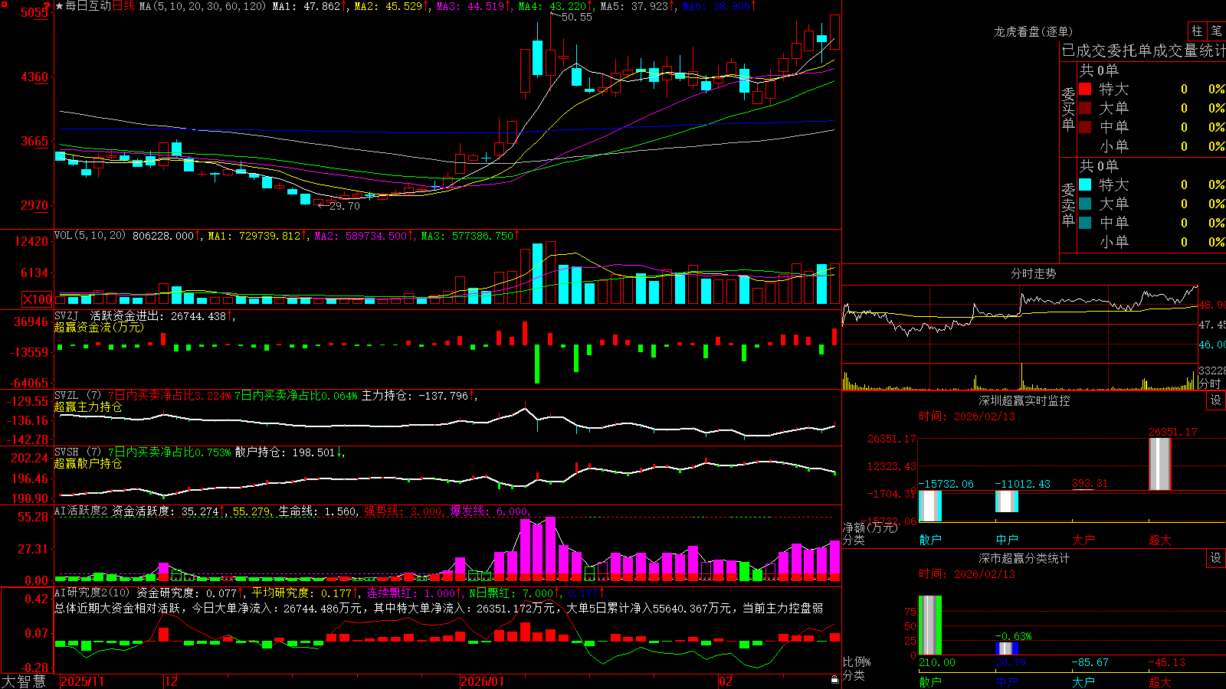Click the 超赢散户持仓 label
Viewport: 1226px width, 689px height.
click(x=88, y=464)
